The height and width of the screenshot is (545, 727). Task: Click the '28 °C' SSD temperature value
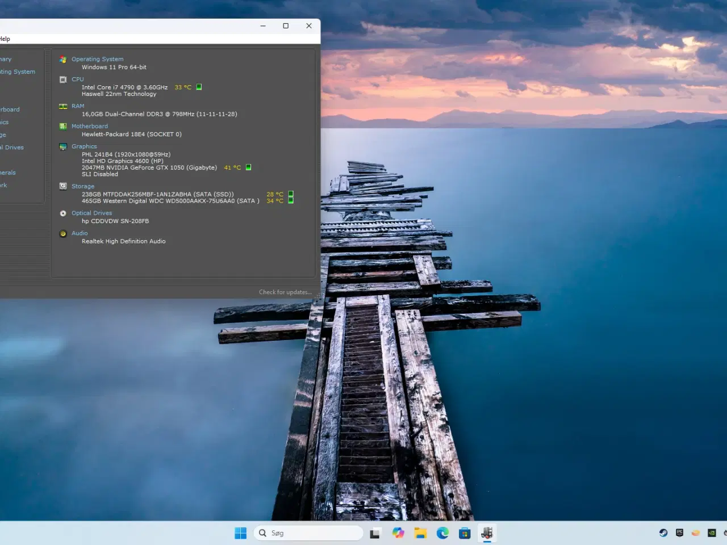tap(275, 194)
